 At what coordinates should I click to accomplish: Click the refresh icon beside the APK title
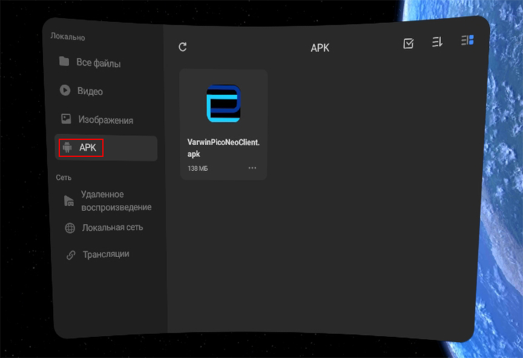pyautogui.click(x=183, y=47)
